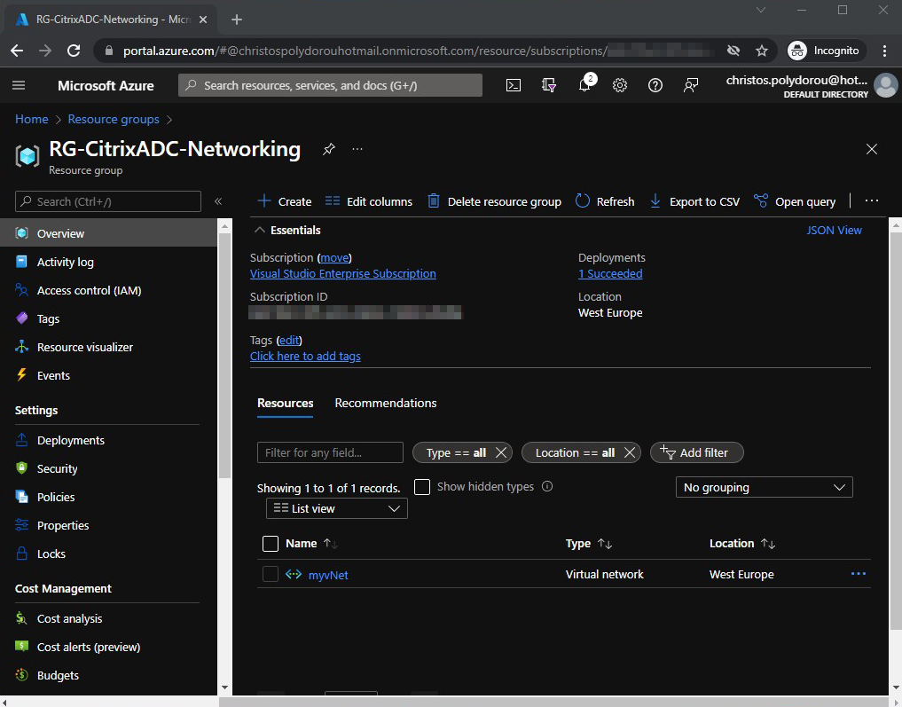
Task: Click Add filter
Action: click(x=696, y=452)
